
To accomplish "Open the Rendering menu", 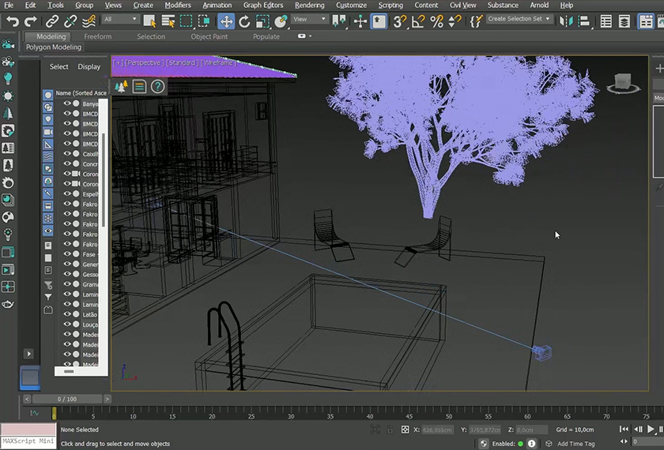I will 309,5.
